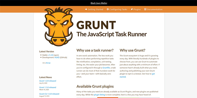Open the development HEAD link

click(x=57, y=57)
